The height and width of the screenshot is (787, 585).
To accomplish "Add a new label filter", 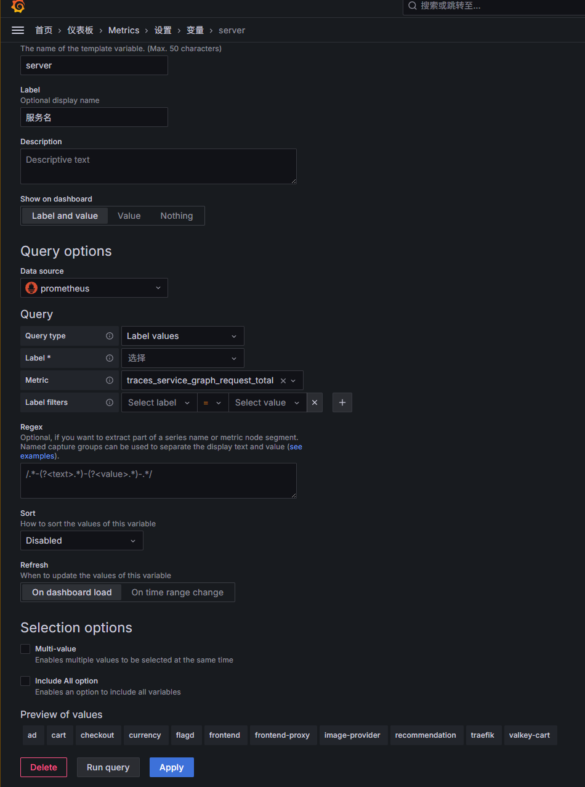I will (342, 402).
